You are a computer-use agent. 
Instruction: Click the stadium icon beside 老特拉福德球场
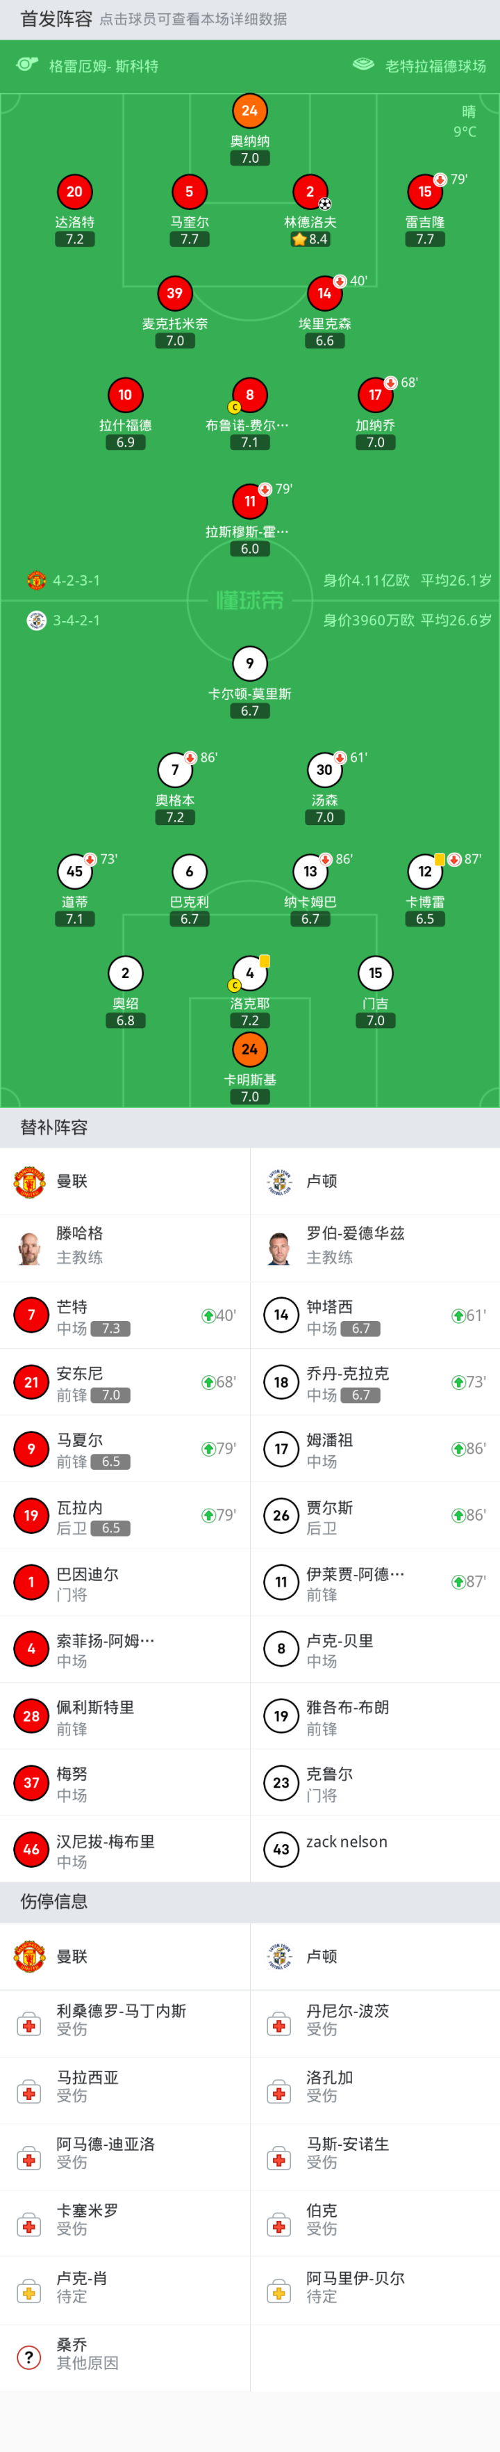(363, 65)
